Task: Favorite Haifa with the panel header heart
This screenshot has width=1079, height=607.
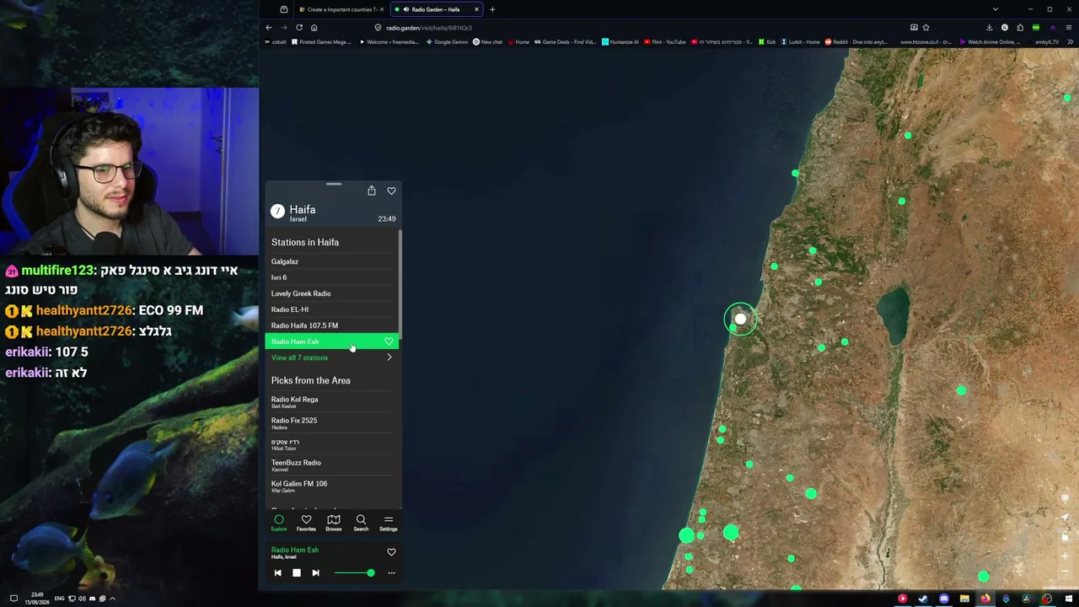Action: 391,191
